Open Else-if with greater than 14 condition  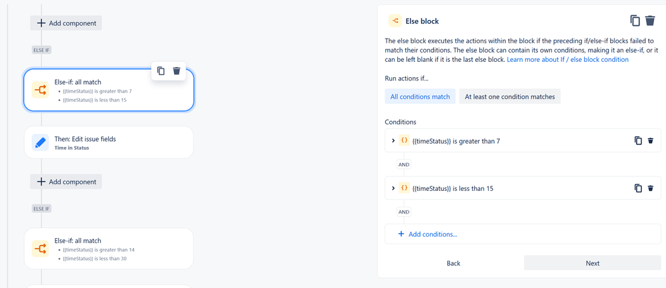pyautogui.click(x=109, y=248)
